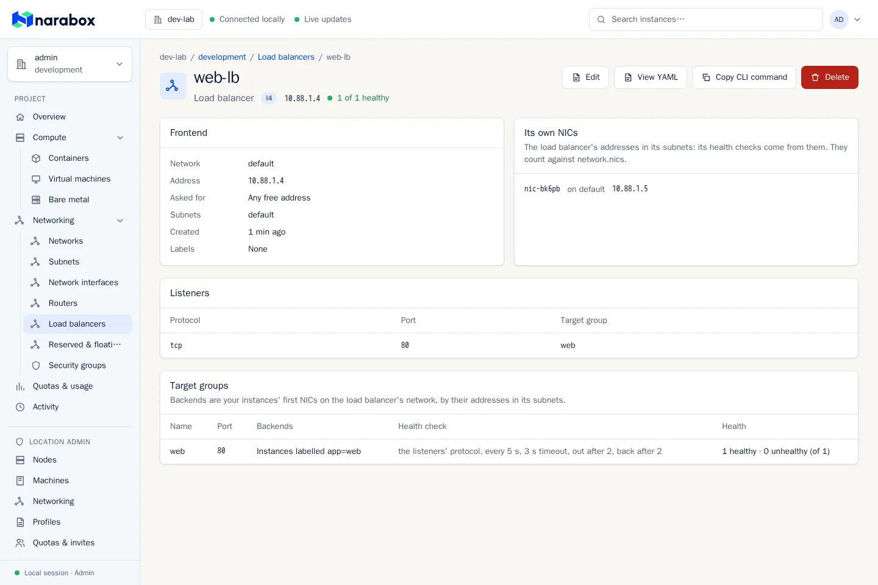Collapse the Networking section chevron

[x=120, y=221]
